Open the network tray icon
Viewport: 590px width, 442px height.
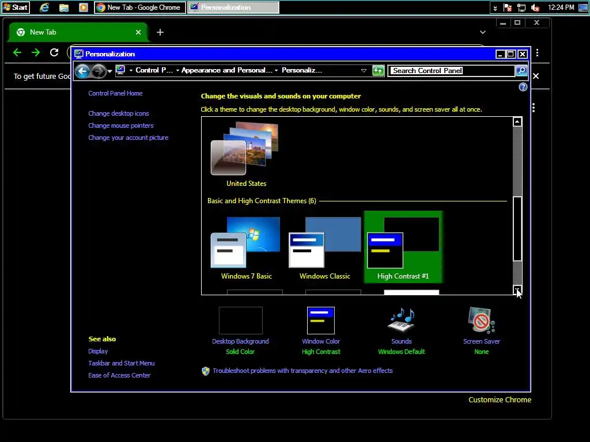tap(521, 7)
